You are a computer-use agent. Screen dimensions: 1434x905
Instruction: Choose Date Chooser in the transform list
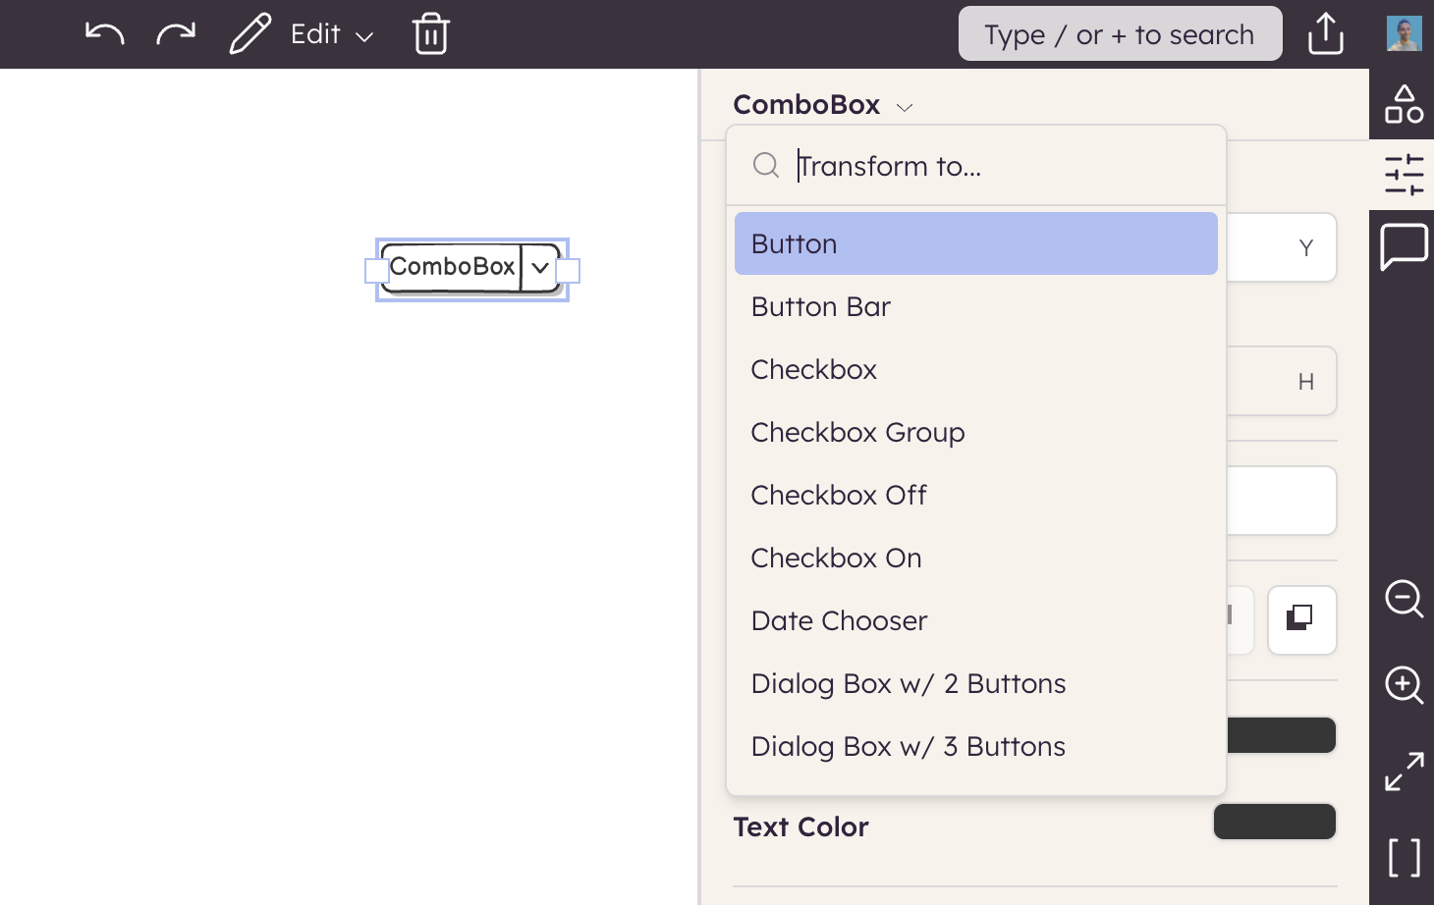(x=839, y=621)
